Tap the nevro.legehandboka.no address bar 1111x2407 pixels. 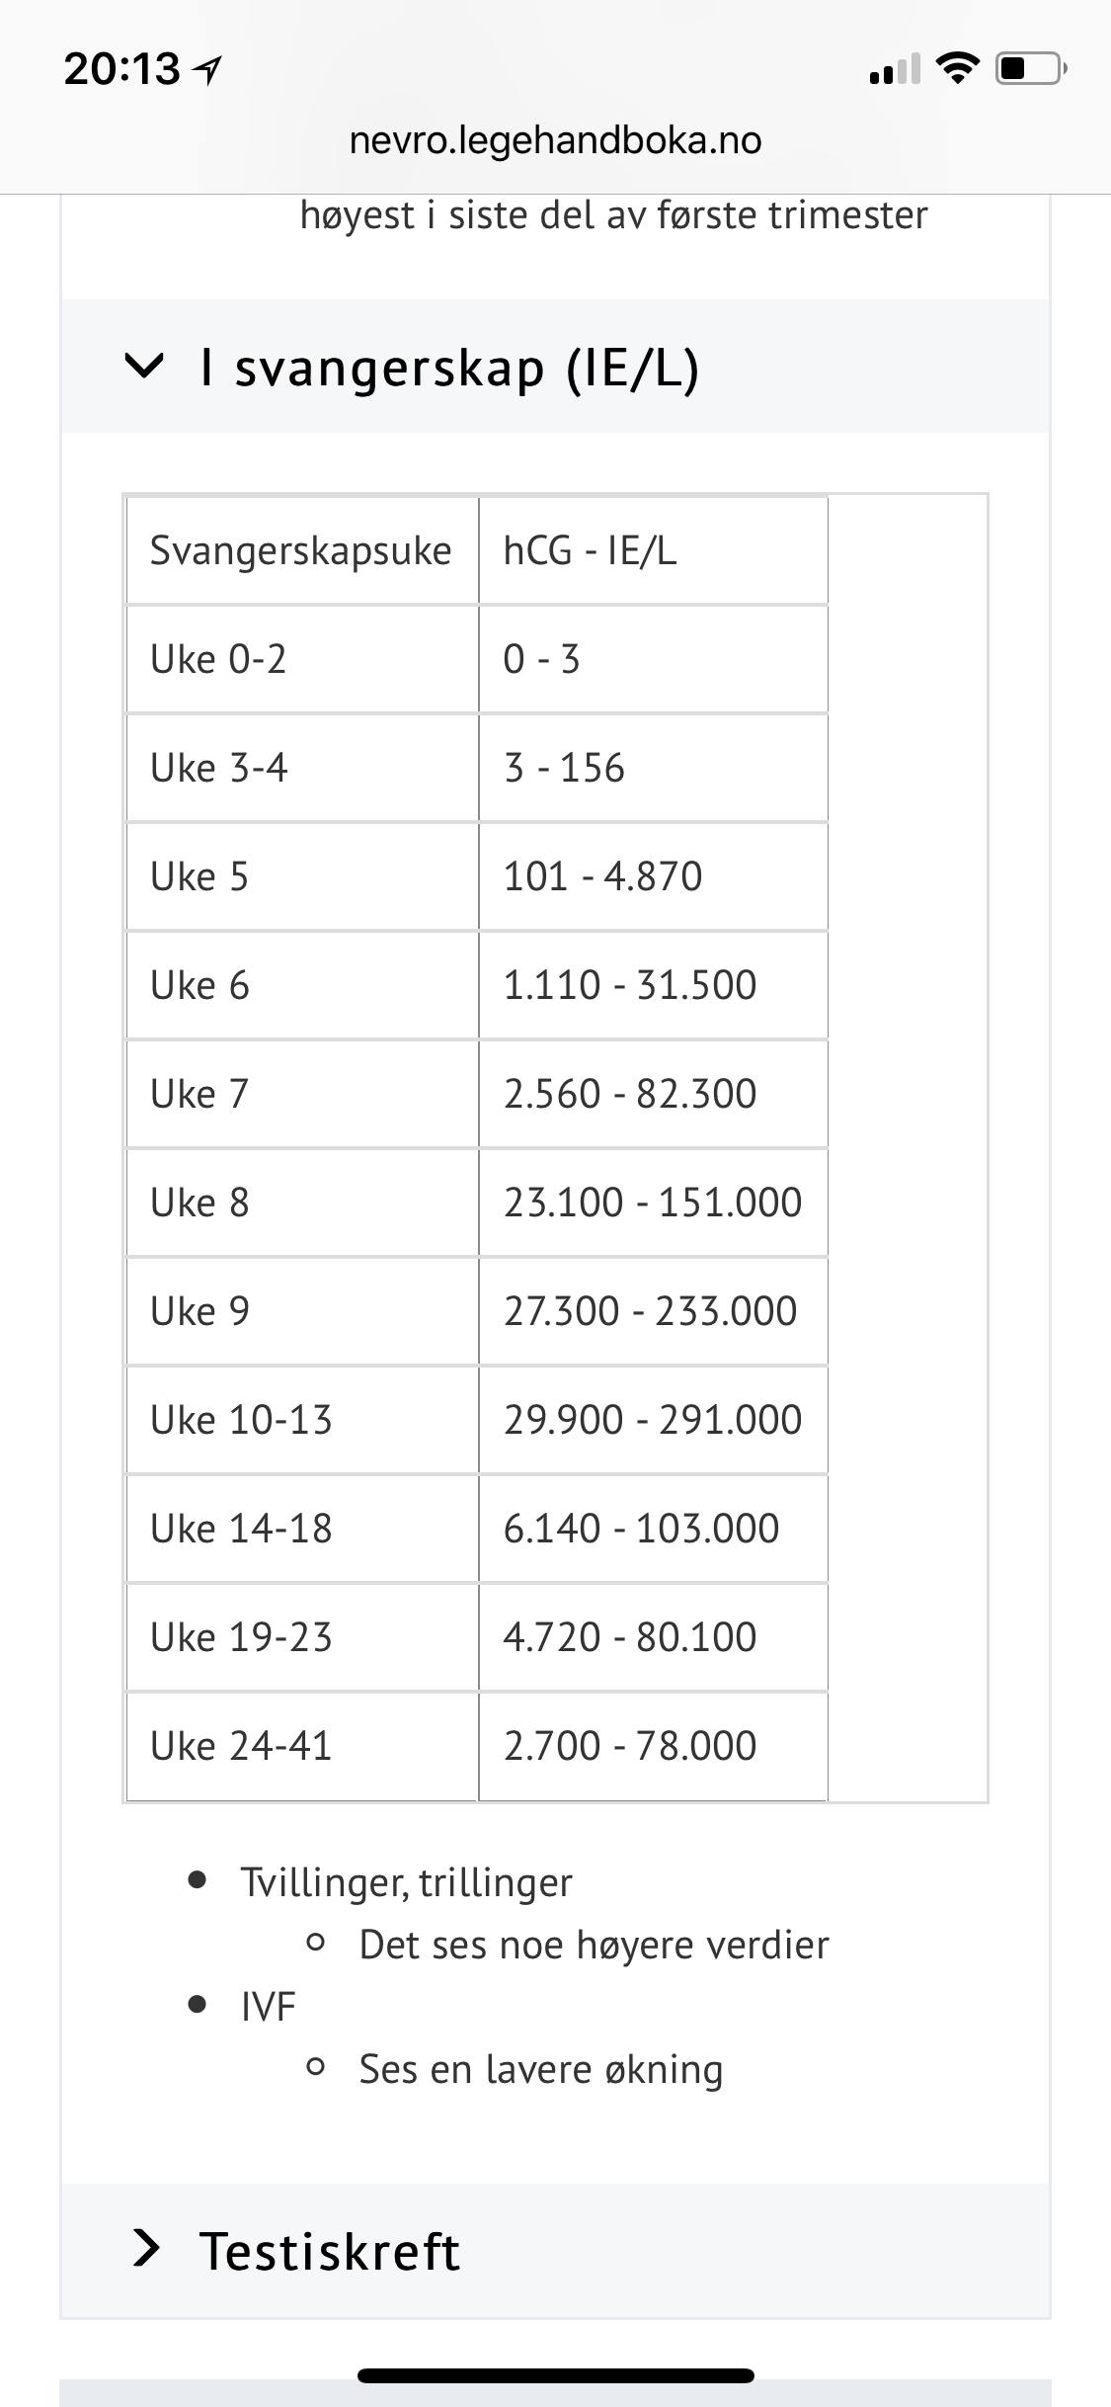555,140
